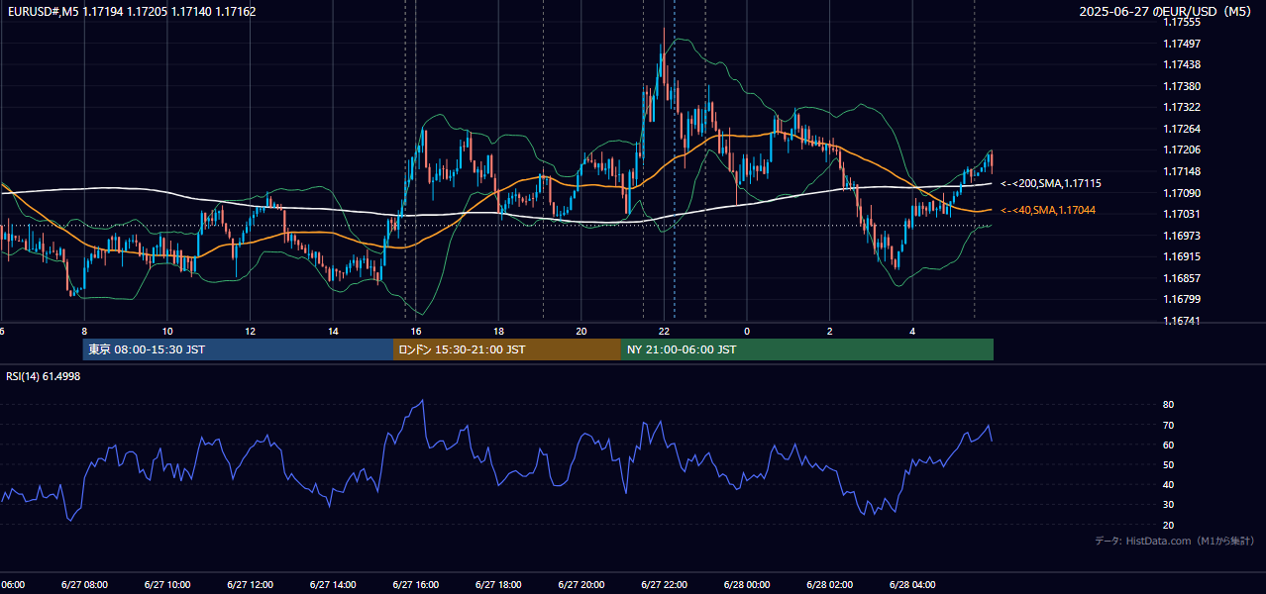Click price axis label 1.16973
The image size is (1266, 594).
pos(1181,236)
